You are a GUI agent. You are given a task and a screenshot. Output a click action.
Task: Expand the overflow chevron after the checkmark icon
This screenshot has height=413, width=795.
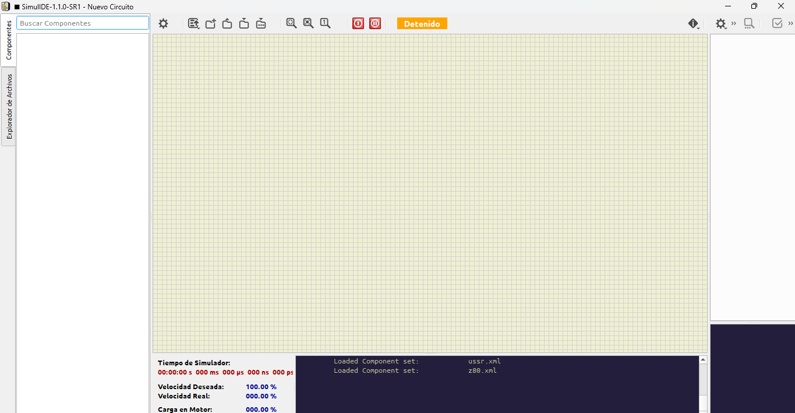coord(790,23)
